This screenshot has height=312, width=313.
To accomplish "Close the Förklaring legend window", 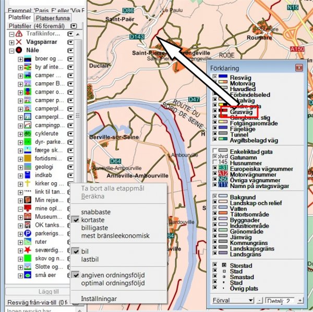I will tap(298, 68).
